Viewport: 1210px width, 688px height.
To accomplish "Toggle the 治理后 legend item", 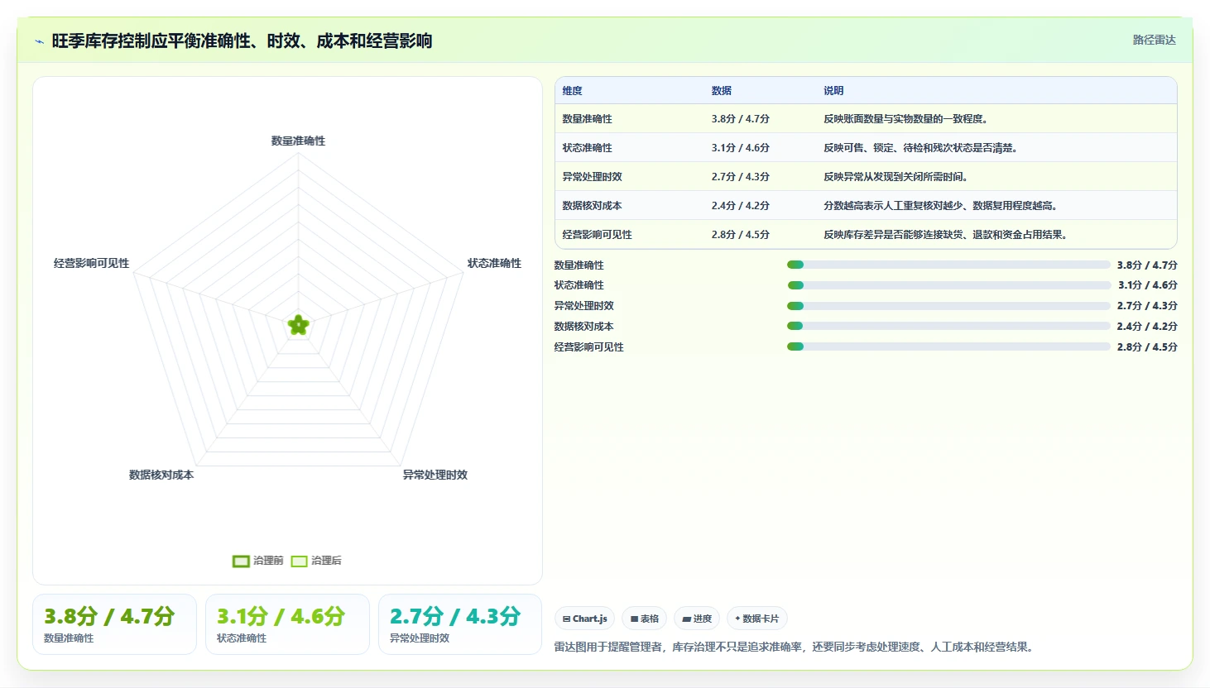I will 316,561.
